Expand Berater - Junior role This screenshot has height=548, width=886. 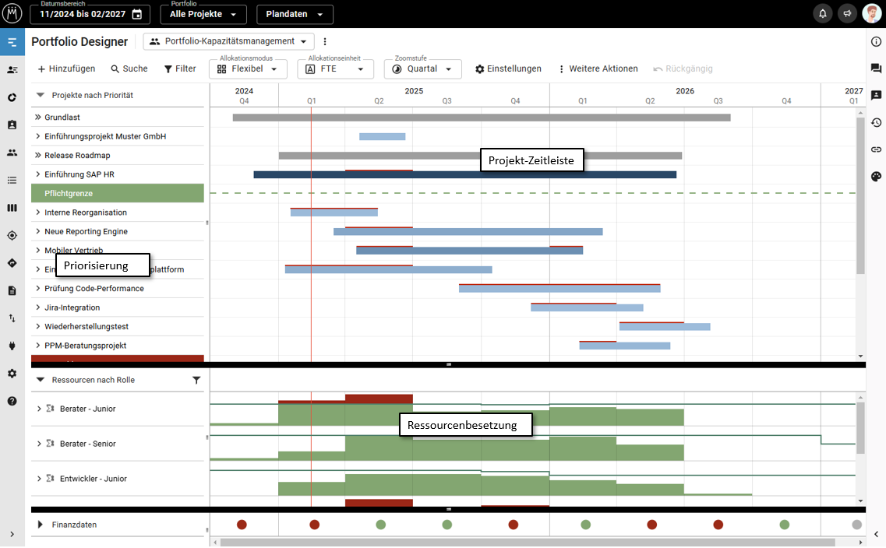point(38,409)
